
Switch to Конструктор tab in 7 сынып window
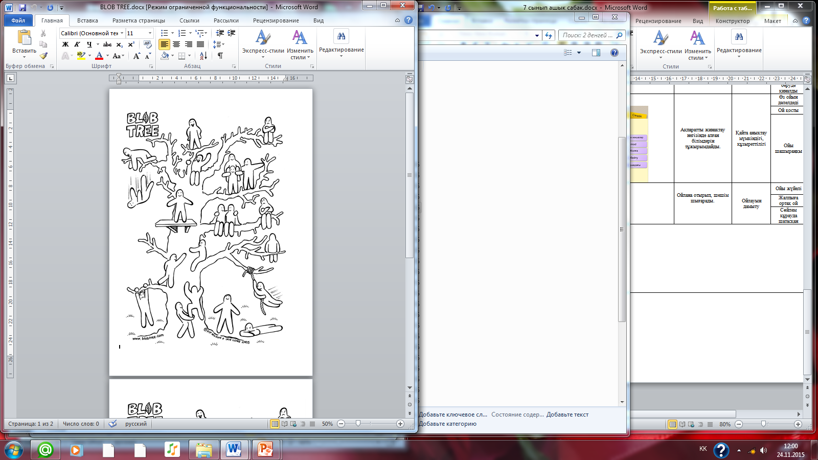coord(733,21)
